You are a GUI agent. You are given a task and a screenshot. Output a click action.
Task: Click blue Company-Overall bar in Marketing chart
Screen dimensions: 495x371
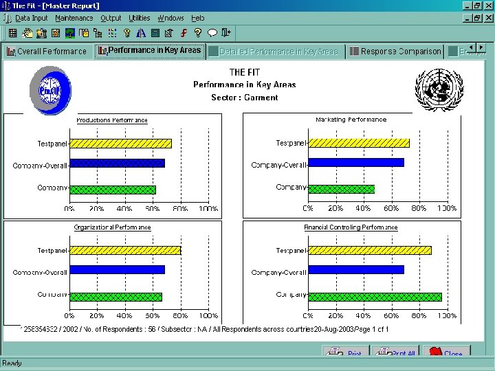tap(356, 163)
